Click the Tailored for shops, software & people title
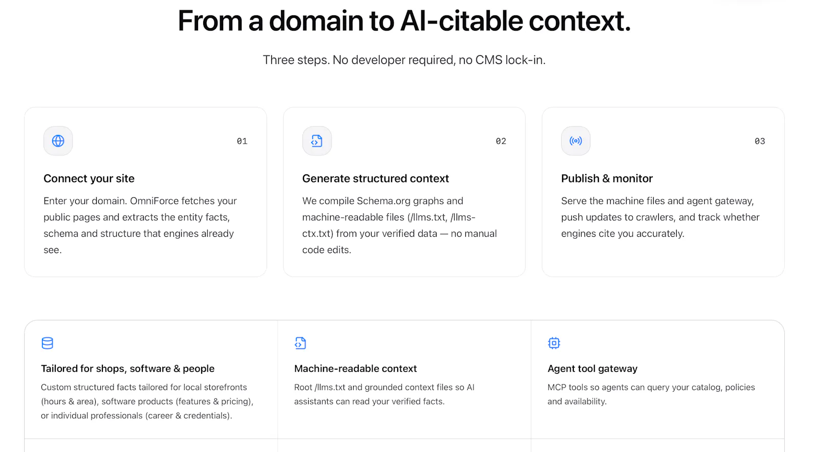 click(128, 369)
